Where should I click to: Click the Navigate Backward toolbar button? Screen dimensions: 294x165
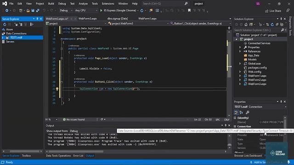pyautogui.click(x=7, y=11)
